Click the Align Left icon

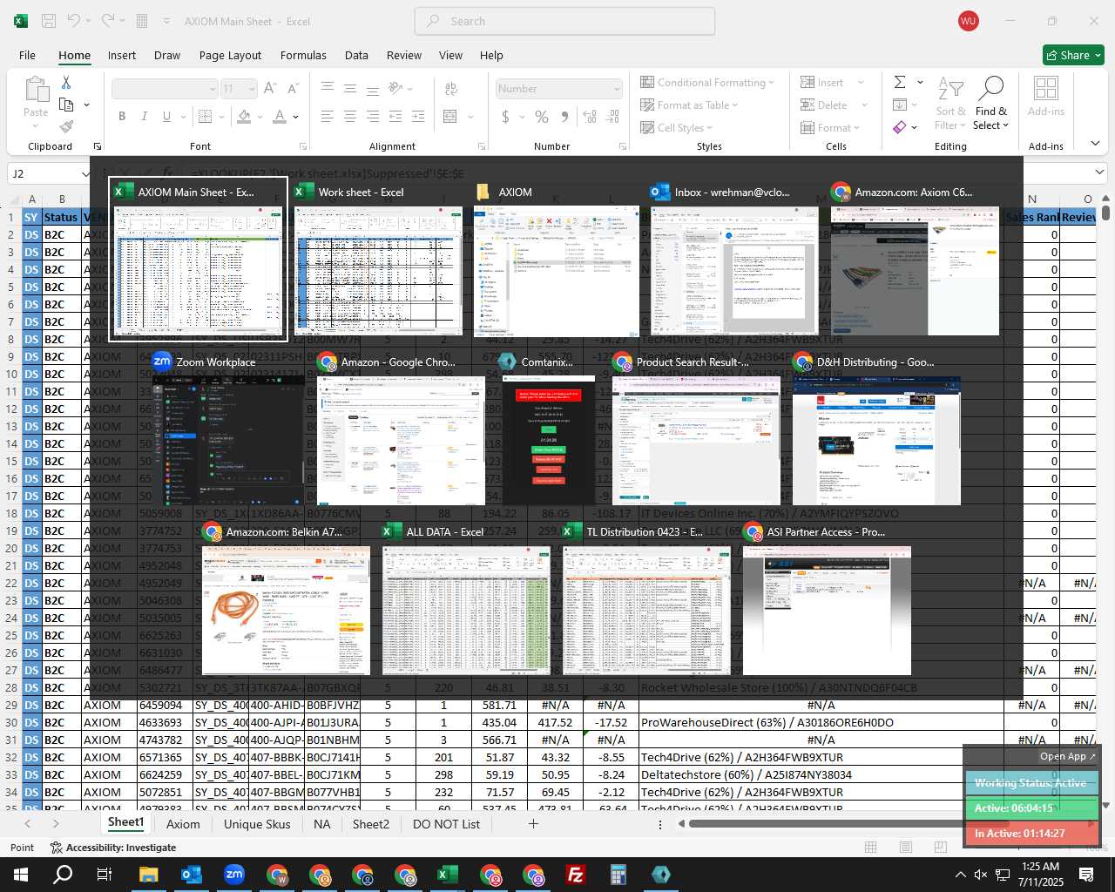click(x=327, y=116)
